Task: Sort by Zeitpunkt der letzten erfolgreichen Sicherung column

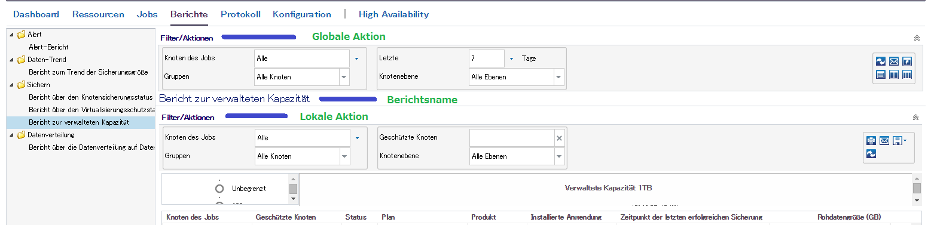Action: pyautogui.click(x=691, y=217)
